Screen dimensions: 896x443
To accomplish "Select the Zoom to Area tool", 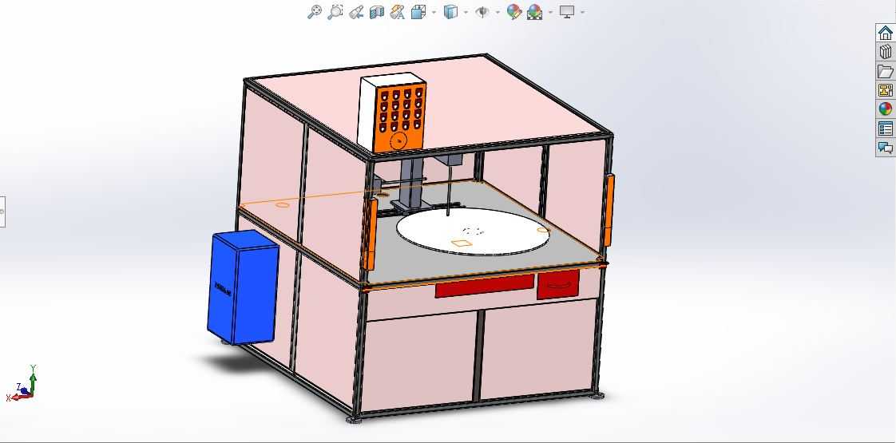I will click(335, 12).
